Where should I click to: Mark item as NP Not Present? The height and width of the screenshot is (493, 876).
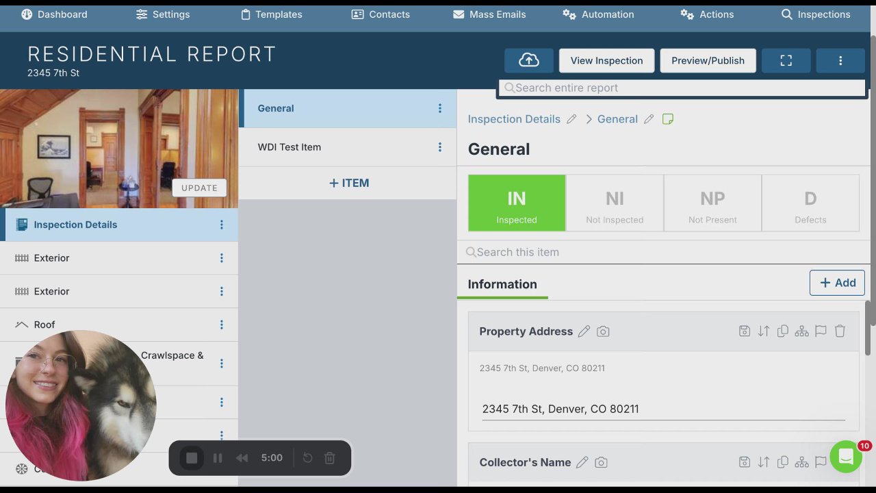click(712, 203)
